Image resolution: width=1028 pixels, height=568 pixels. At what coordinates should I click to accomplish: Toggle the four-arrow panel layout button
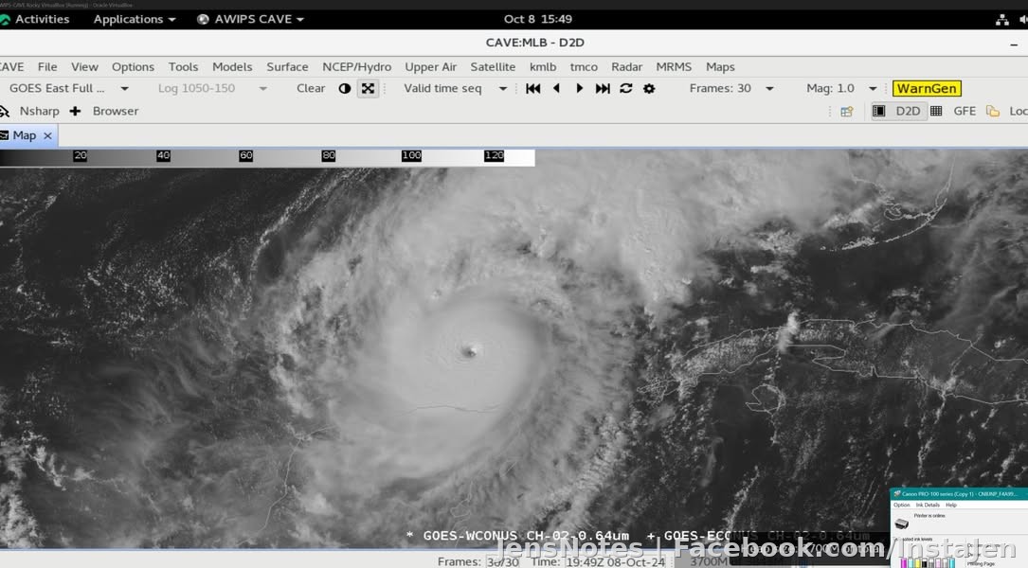[368, 88]
